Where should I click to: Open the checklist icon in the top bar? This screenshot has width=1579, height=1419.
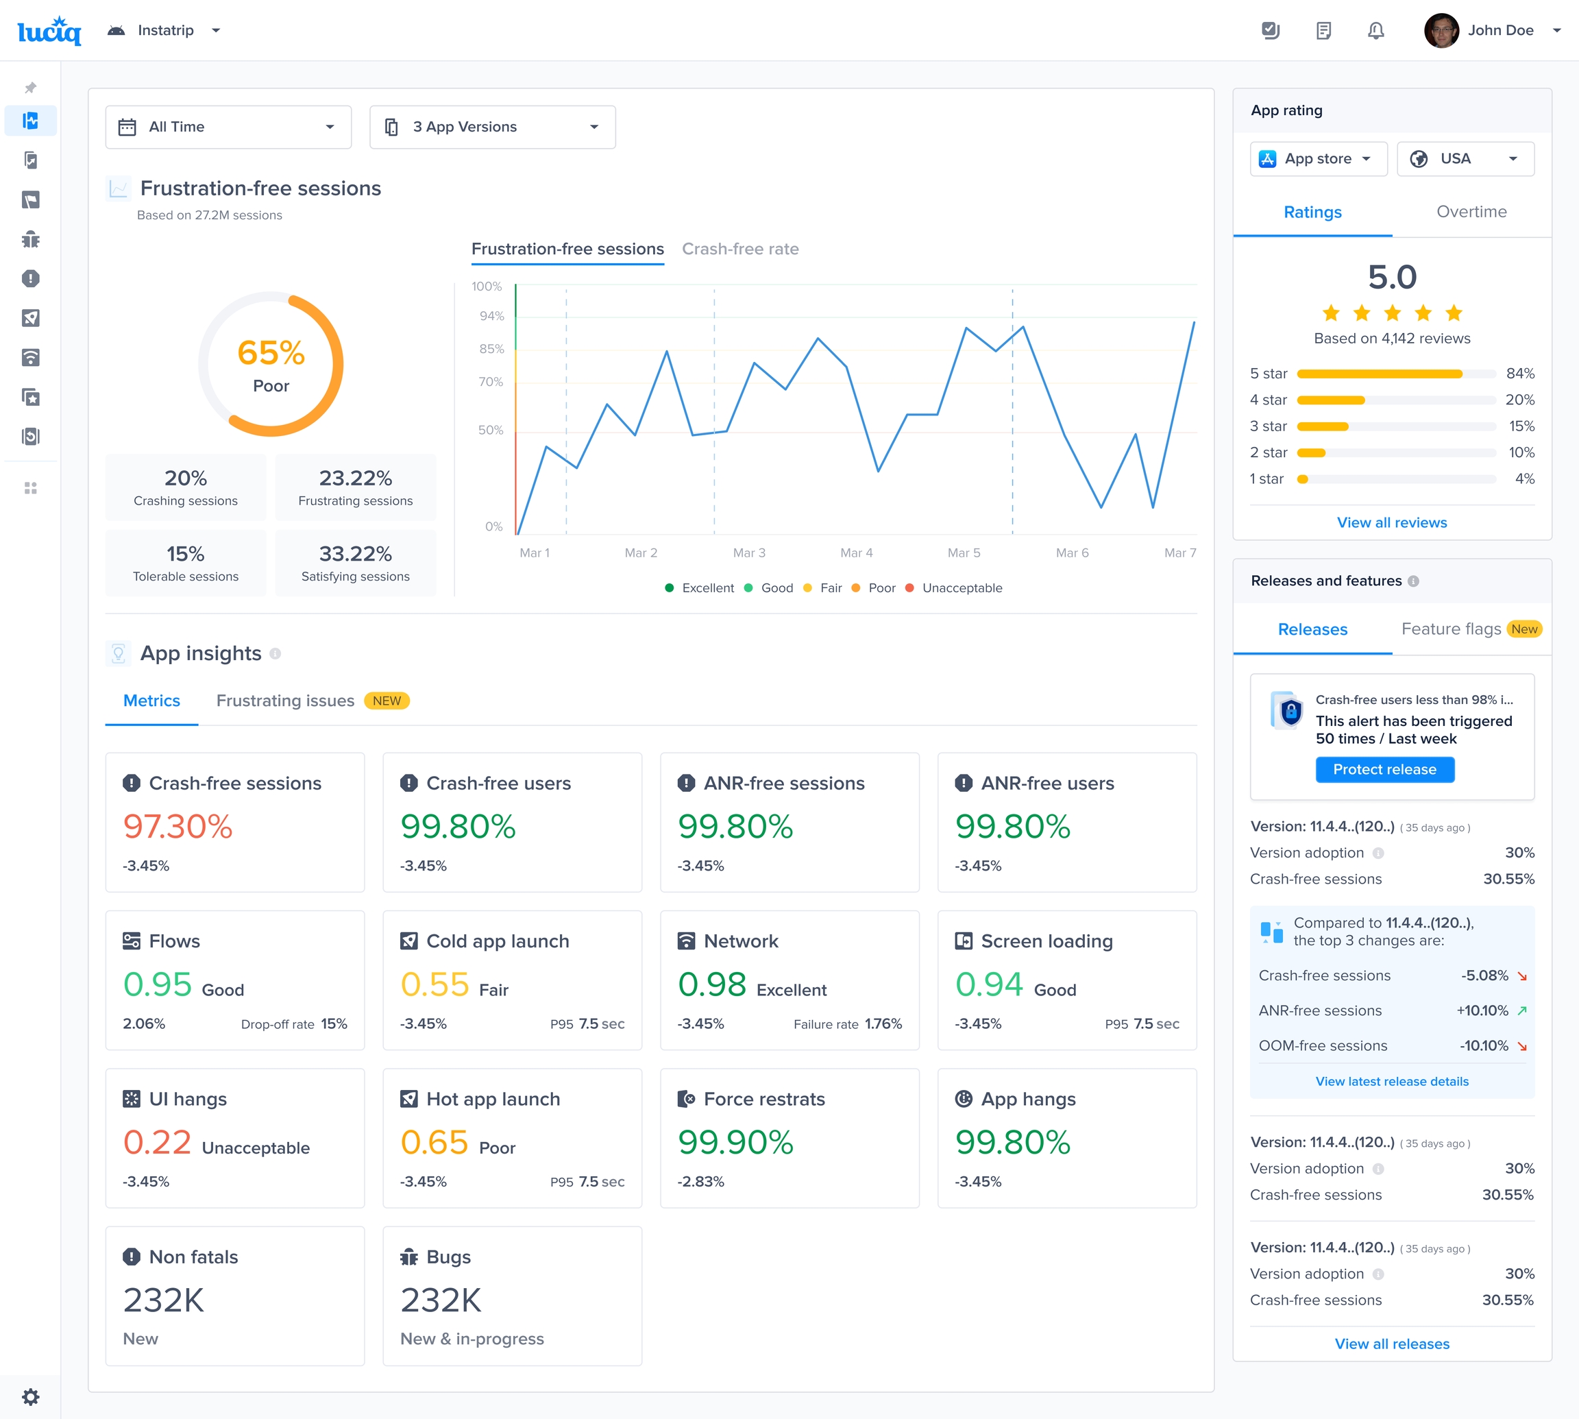point(1271,30)
